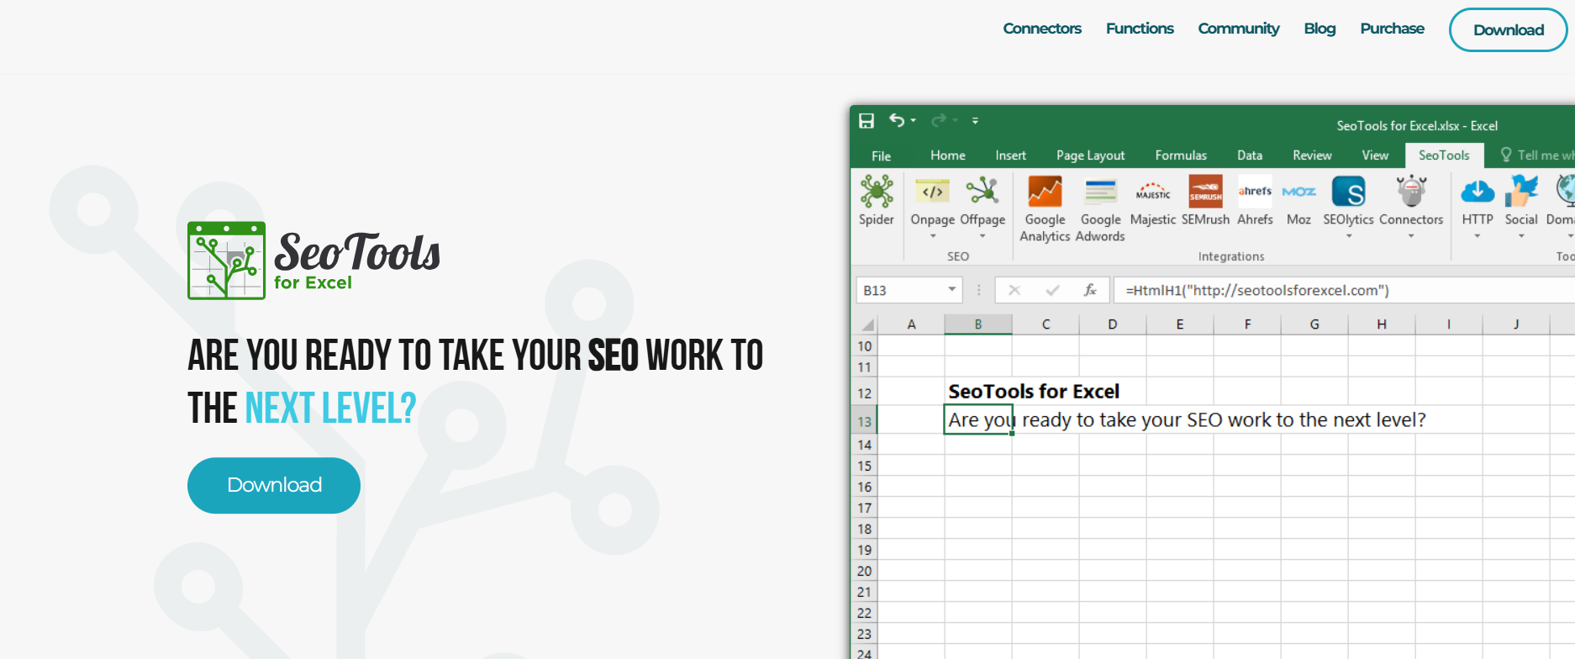The width and height of the screenshot is (1575, 659).
Task: Go to the Community page
Action: point(1238,29)
